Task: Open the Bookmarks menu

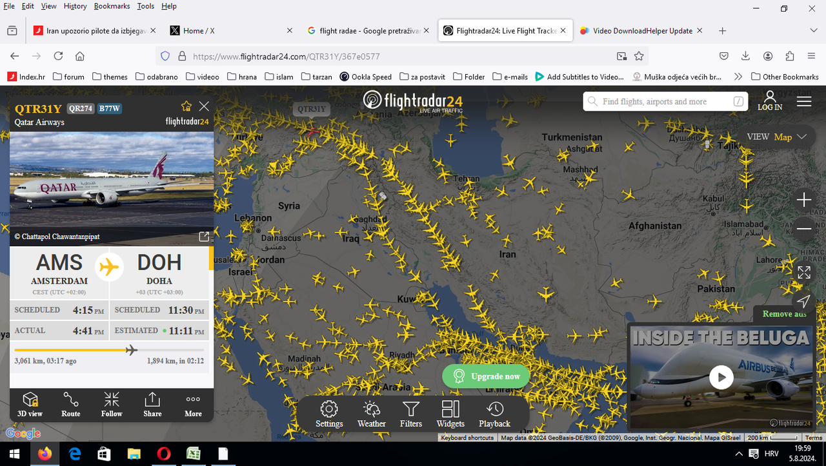Action: pos(112,6)
